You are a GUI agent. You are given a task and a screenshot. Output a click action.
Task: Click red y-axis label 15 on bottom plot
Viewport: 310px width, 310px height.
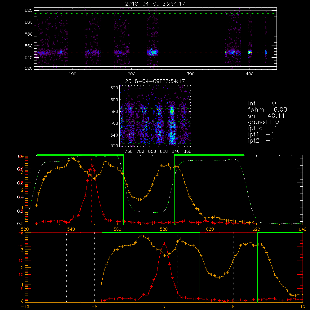21,260
